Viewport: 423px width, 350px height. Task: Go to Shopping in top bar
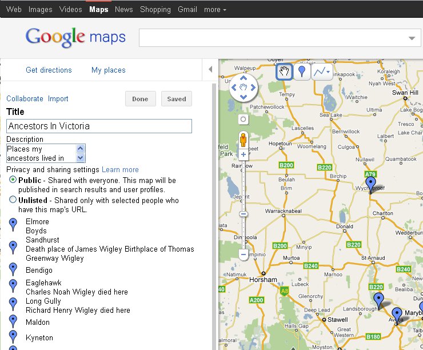click(x=155, y=10)
